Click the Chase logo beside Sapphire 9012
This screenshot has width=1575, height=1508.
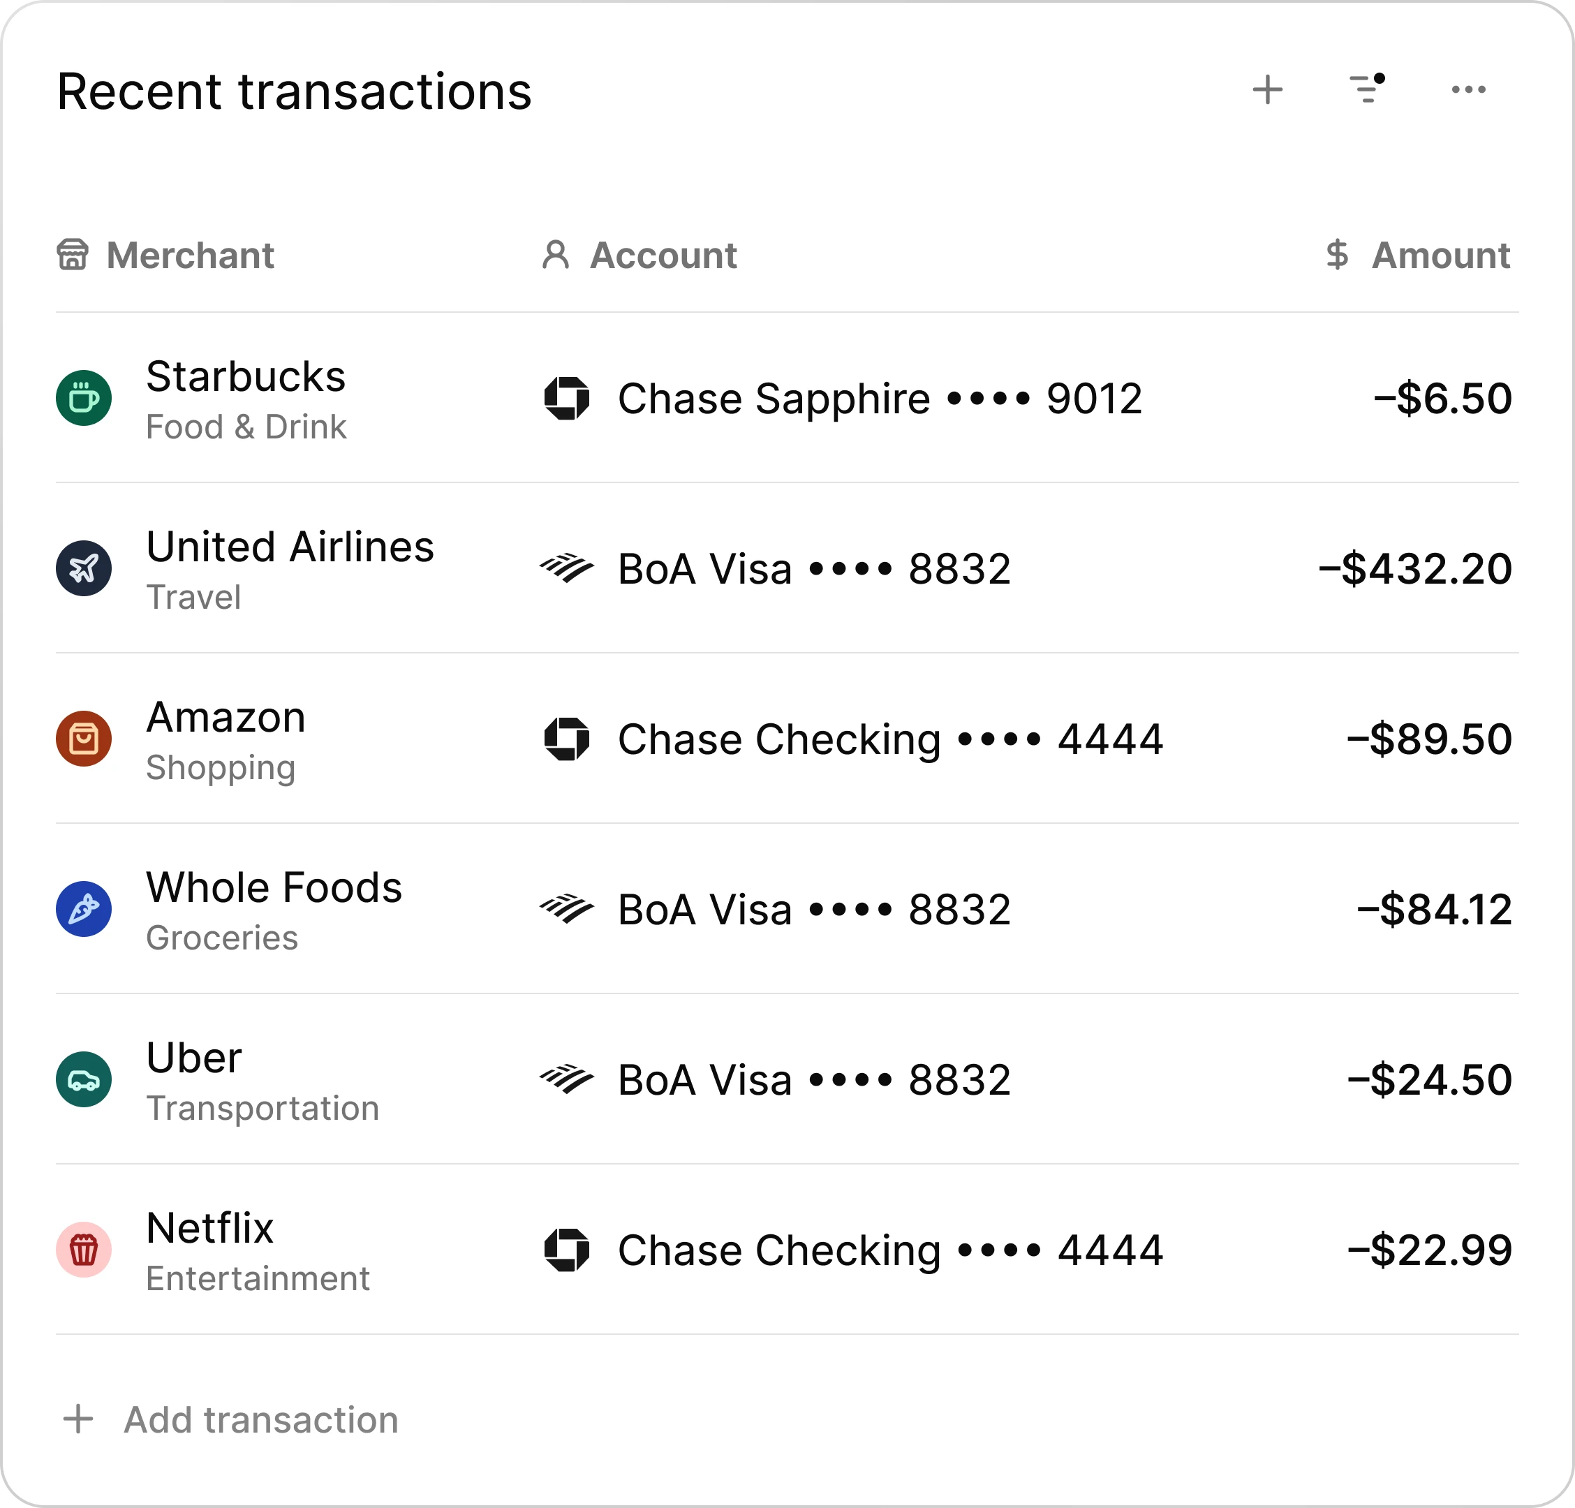pos(566,398)
